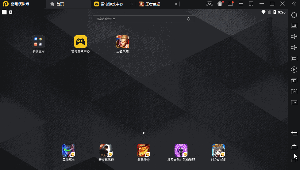Open 狂暴传奇 game in dock
Screen dimensions: 300x170
pyautogui.click(x=144, y=150)
